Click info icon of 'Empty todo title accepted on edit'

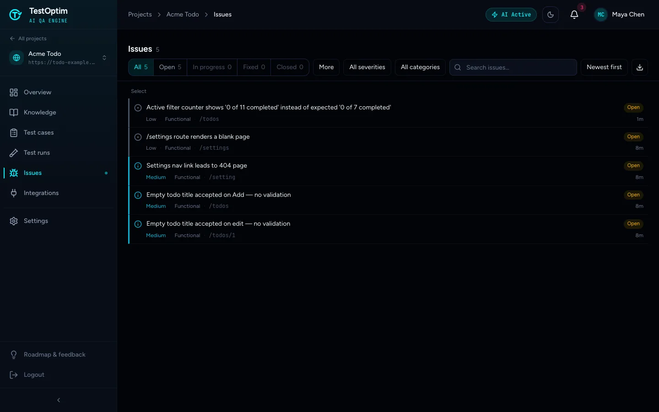tap(138, 224)
